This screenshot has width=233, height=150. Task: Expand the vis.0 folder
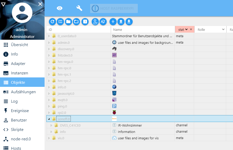(49, 138)
